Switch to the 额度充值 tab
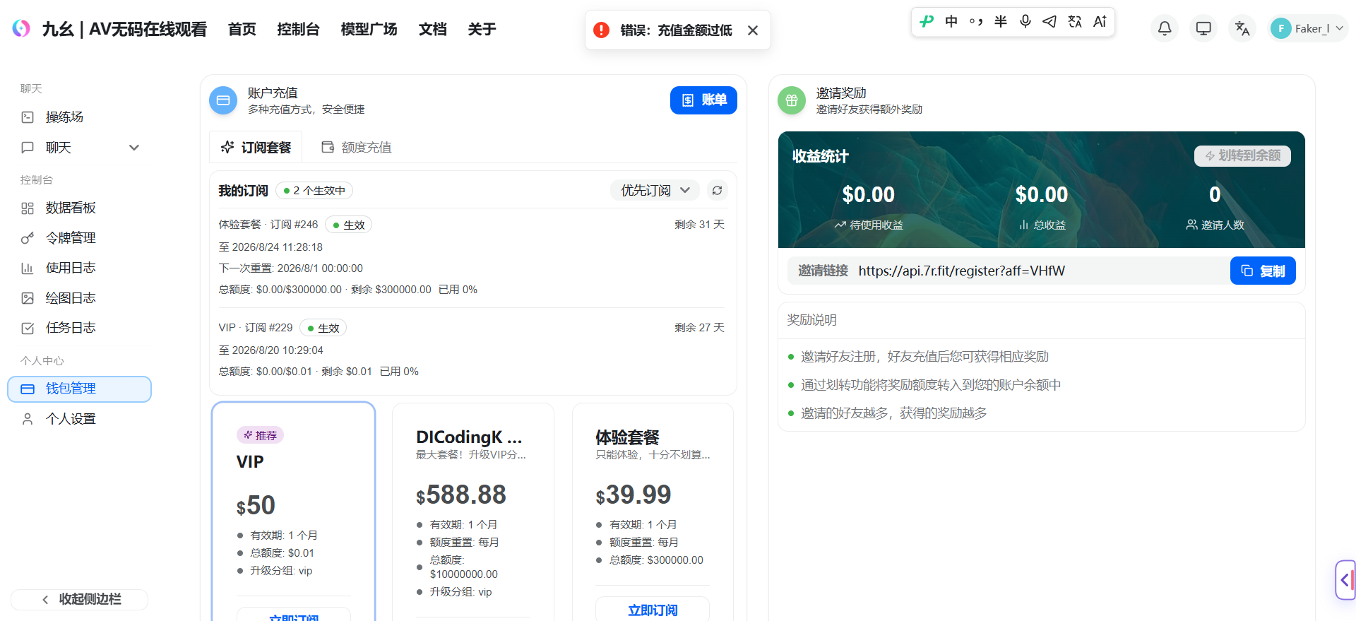 [x=357, y=147]
